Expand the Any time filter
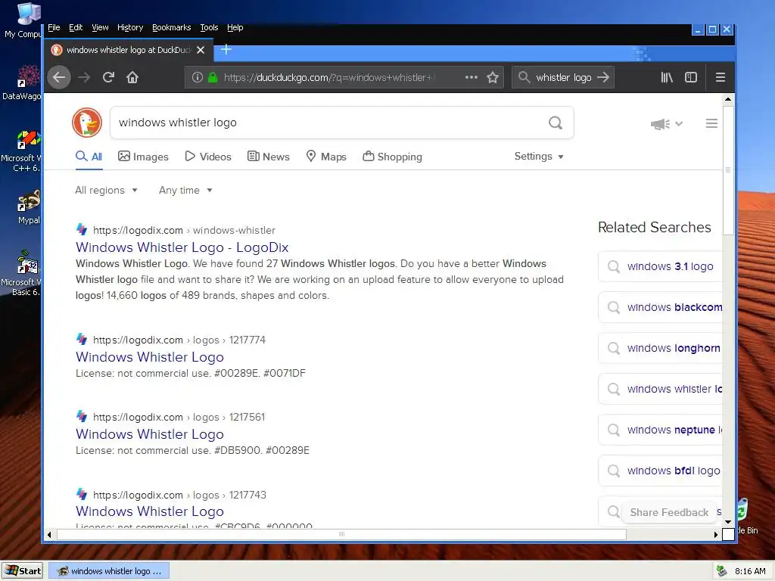 186,190
